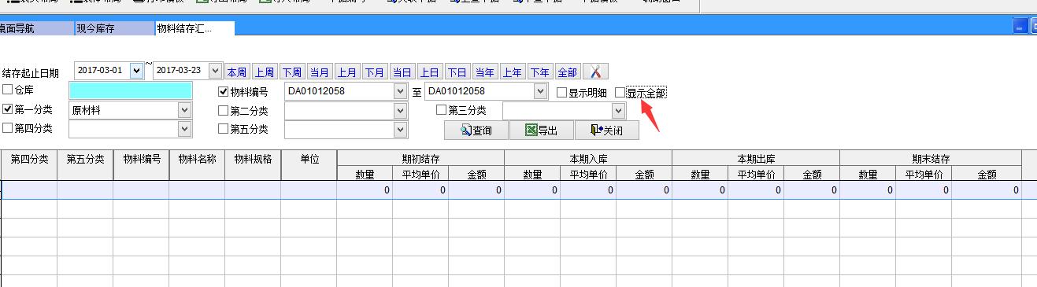Screen dimensions: 1037x287
Task: Enable the 显示全部 checkbox
Action: [620, 93]
